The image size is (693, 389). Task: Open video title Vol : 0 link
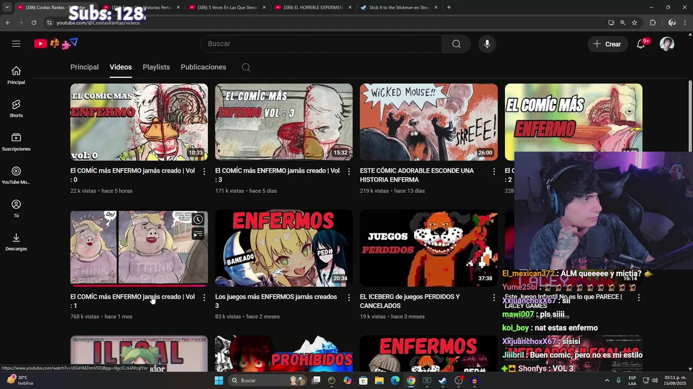point(133,175)
